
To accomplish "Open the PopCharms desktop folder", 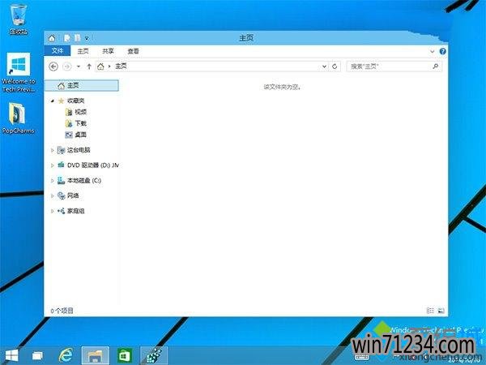I will click(18, 118).
